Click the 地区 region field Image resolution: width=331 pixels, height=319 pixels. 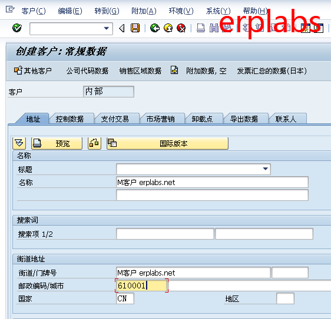285,298
